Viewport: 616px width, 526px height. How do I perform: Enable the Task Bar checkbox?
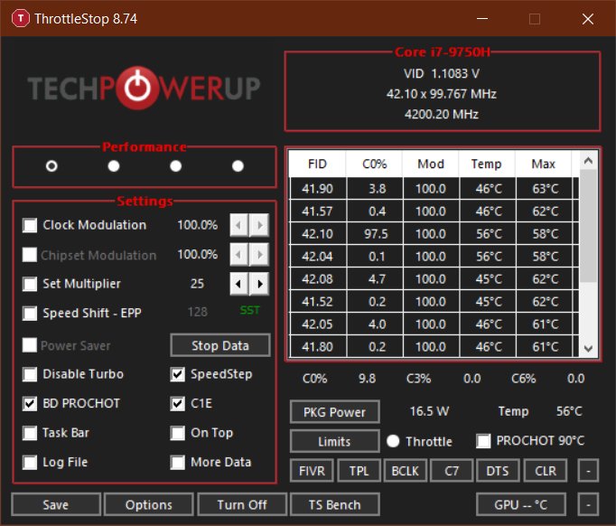tap(30, 433)
